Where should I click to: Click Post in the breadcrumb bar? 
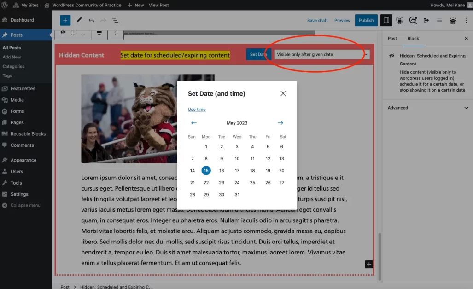click(65, 287)
